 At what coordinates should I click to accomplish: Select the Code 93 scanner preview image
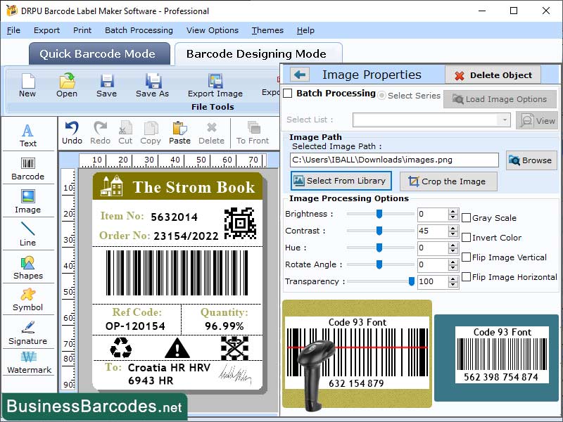pyautogui.click(x=358, y=354)
